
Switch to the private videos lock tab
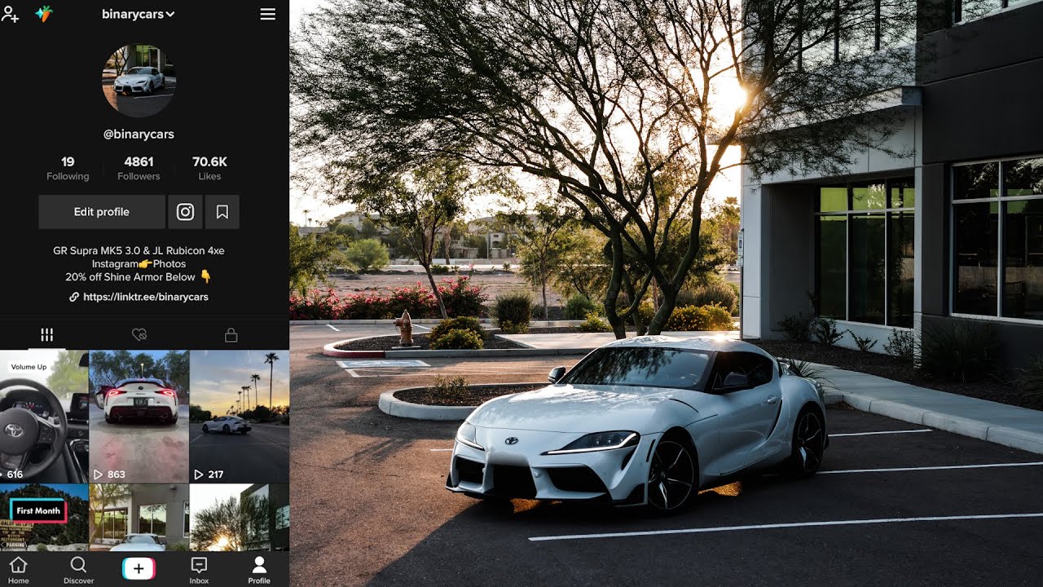point(231,334)
